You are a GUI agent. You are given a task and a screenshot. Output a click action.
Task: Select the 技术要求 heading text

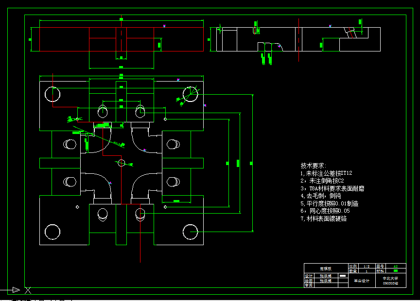[x=313, y=166]
